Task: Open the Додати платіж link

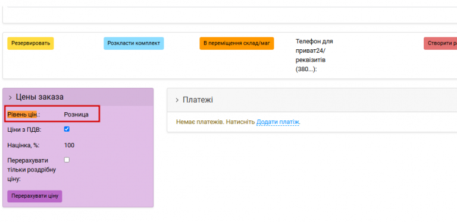Action: pos(278,122)
